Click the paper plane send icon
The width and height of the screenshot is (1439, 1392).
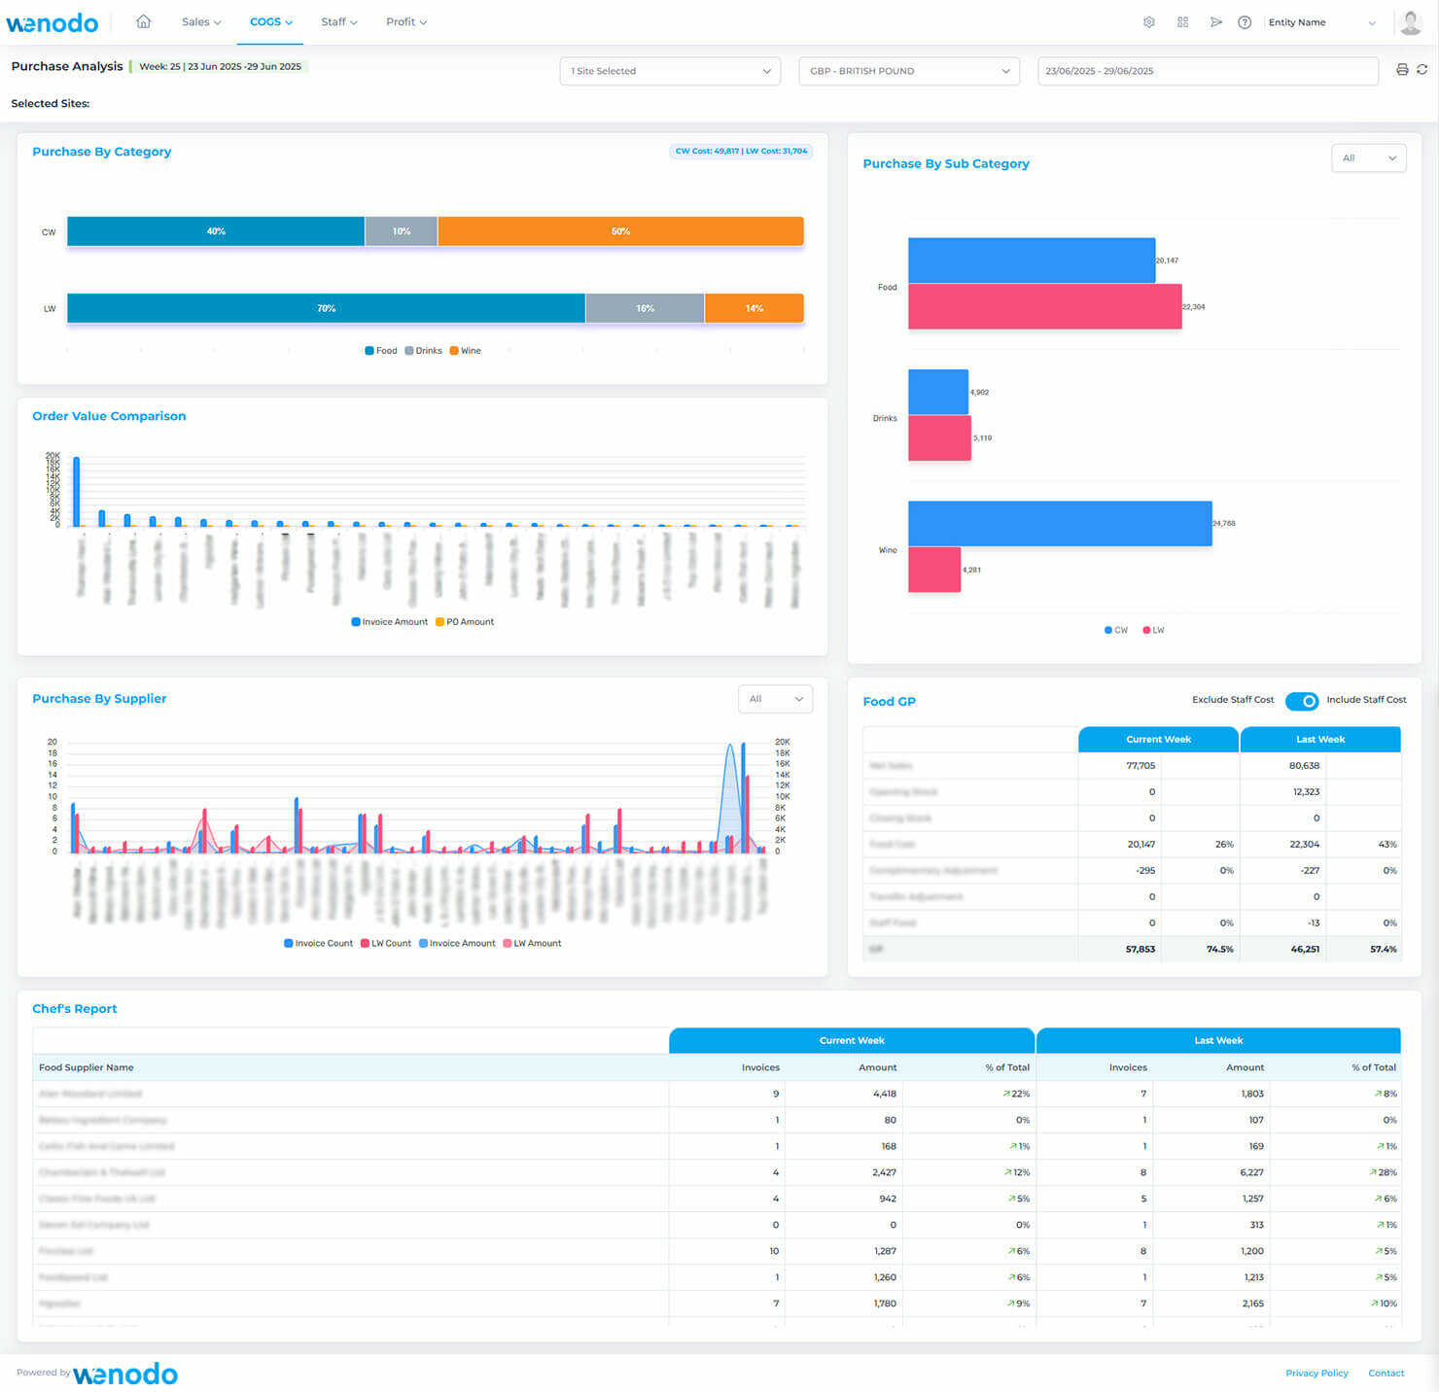pyautogui.click(x=1216, y=21)
